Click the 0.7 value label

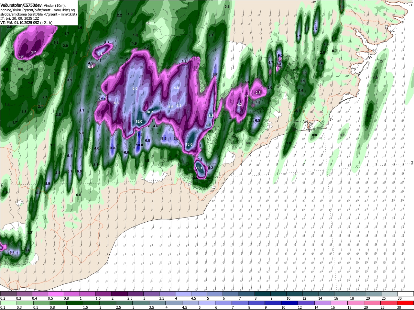pyautogui.click(x=334, y=51)
